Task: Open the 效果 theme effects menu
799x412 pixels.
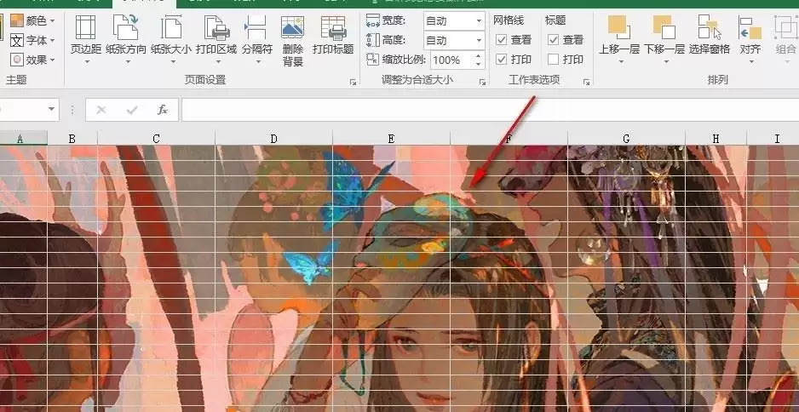Action: click(32, 60)
